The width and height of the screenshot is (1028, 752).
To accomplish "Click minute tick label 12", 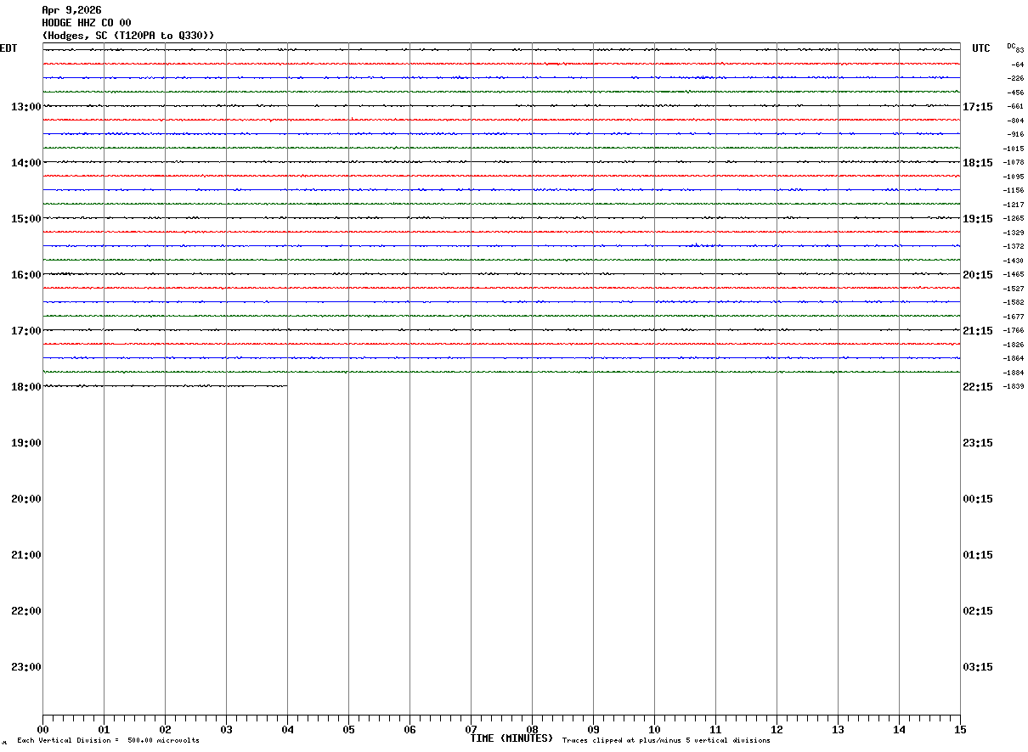I will click(x=777, y=730).
